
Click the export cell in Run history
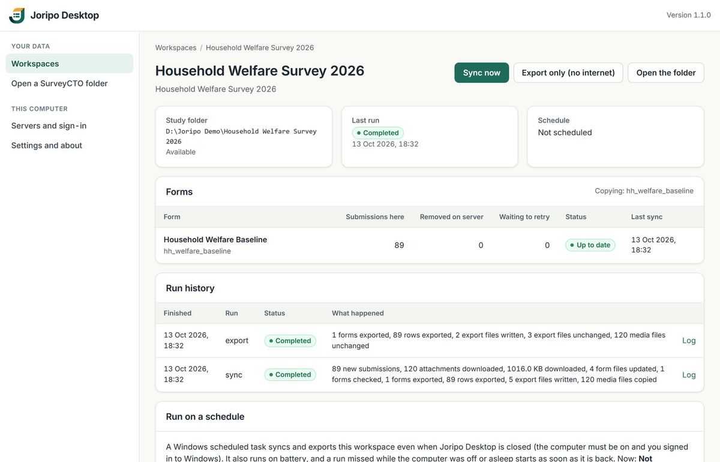(x=237, y=341)
